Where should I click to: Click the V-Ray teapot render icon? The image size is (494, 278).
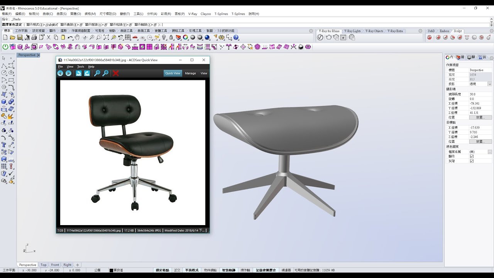tap(328, 37)
